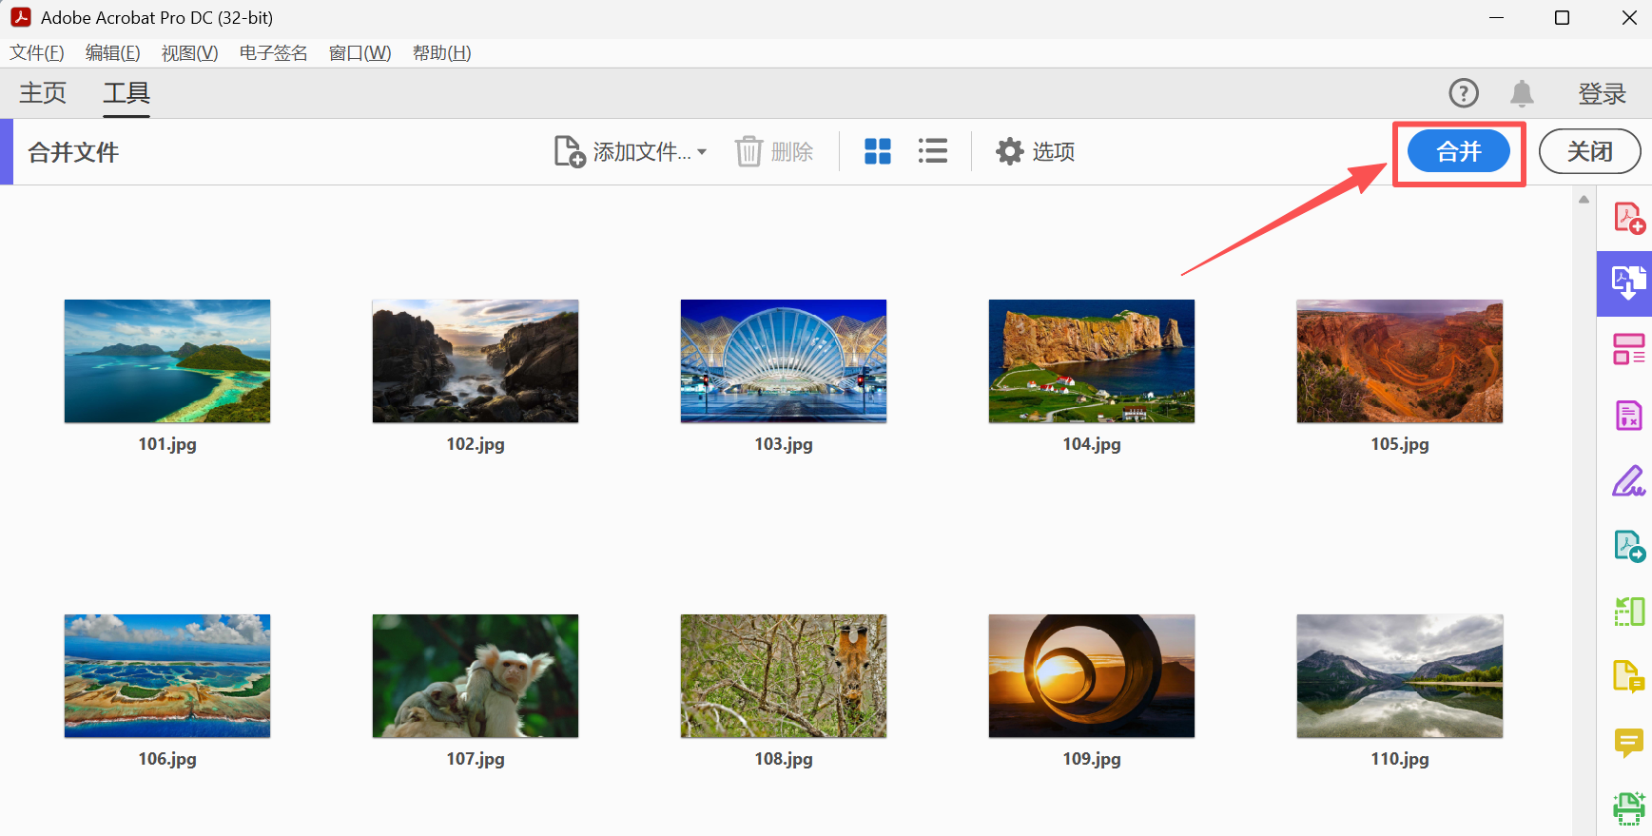Select the green Compare/Crop sidebar icon
This screenshot has width=1652, height=836.
(x=1629, y=612)
